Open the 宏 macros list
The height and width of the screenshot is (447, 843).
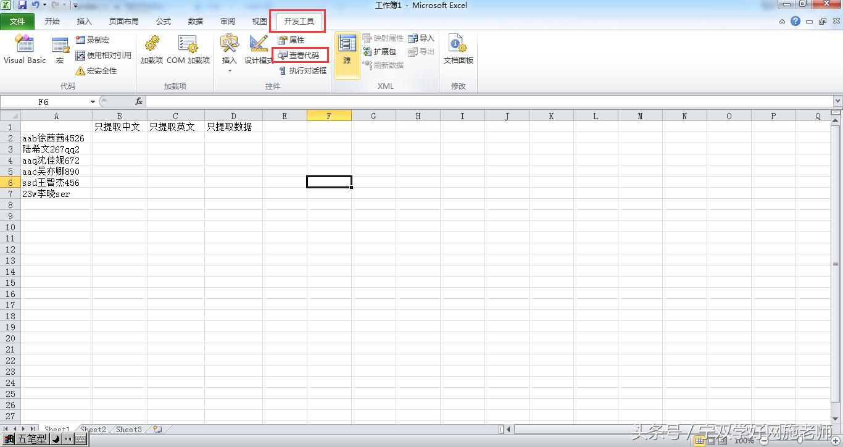tap(60, 49)
